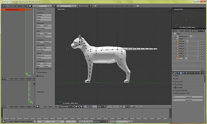Click the End 250 frame field
This screenshot has width=207, height=124.
[x=58, y=122]
